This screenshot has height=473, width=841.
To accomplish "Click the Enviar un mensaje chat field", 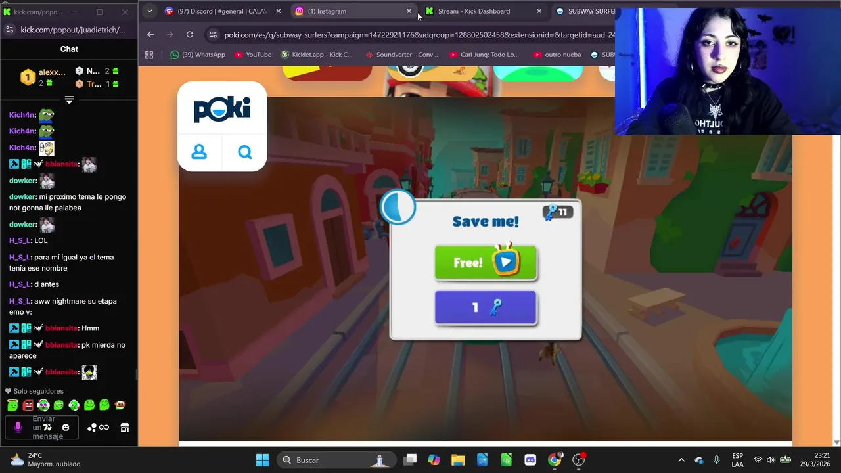I will point(43,428).
